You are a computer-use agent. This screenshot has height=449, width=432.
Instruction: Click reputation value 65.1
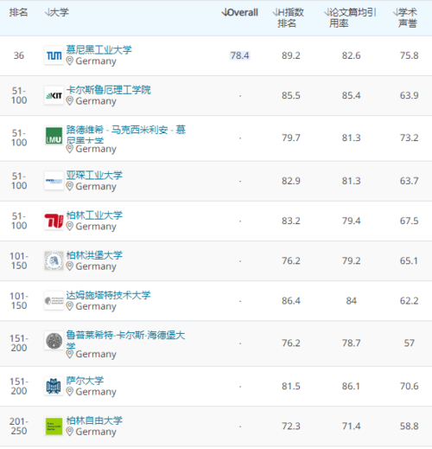409,261
